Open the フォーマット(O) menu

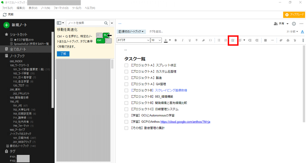[x=61, y=8]
